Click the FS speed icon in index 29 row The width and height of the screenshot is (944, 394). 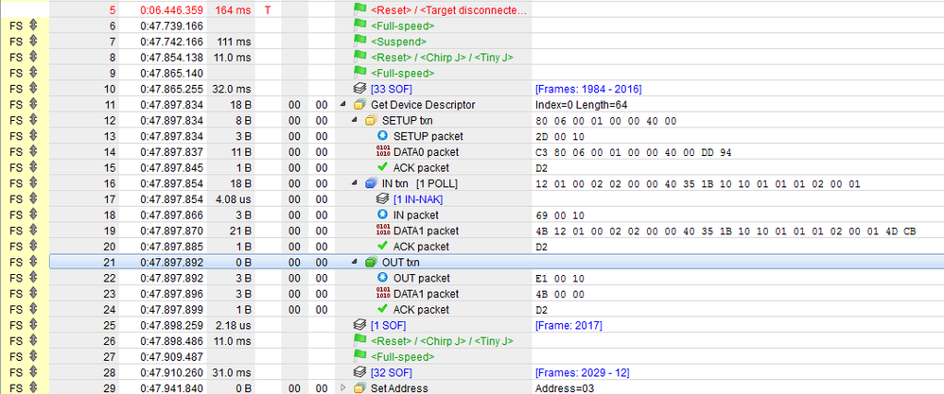pos(33,388)
